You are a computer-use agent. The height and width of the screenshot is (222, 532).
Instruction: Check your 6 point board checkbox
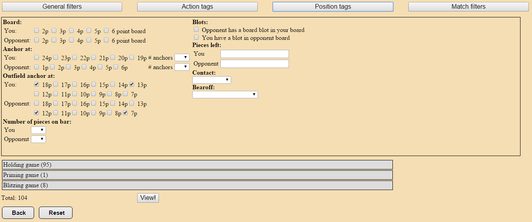[x=106, y=31]
